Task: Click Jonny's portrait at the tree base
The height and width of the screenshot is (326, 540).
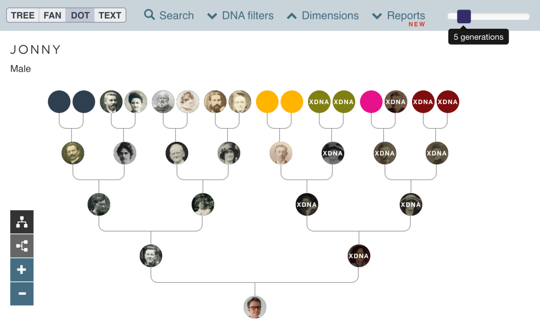Action: 255,307
